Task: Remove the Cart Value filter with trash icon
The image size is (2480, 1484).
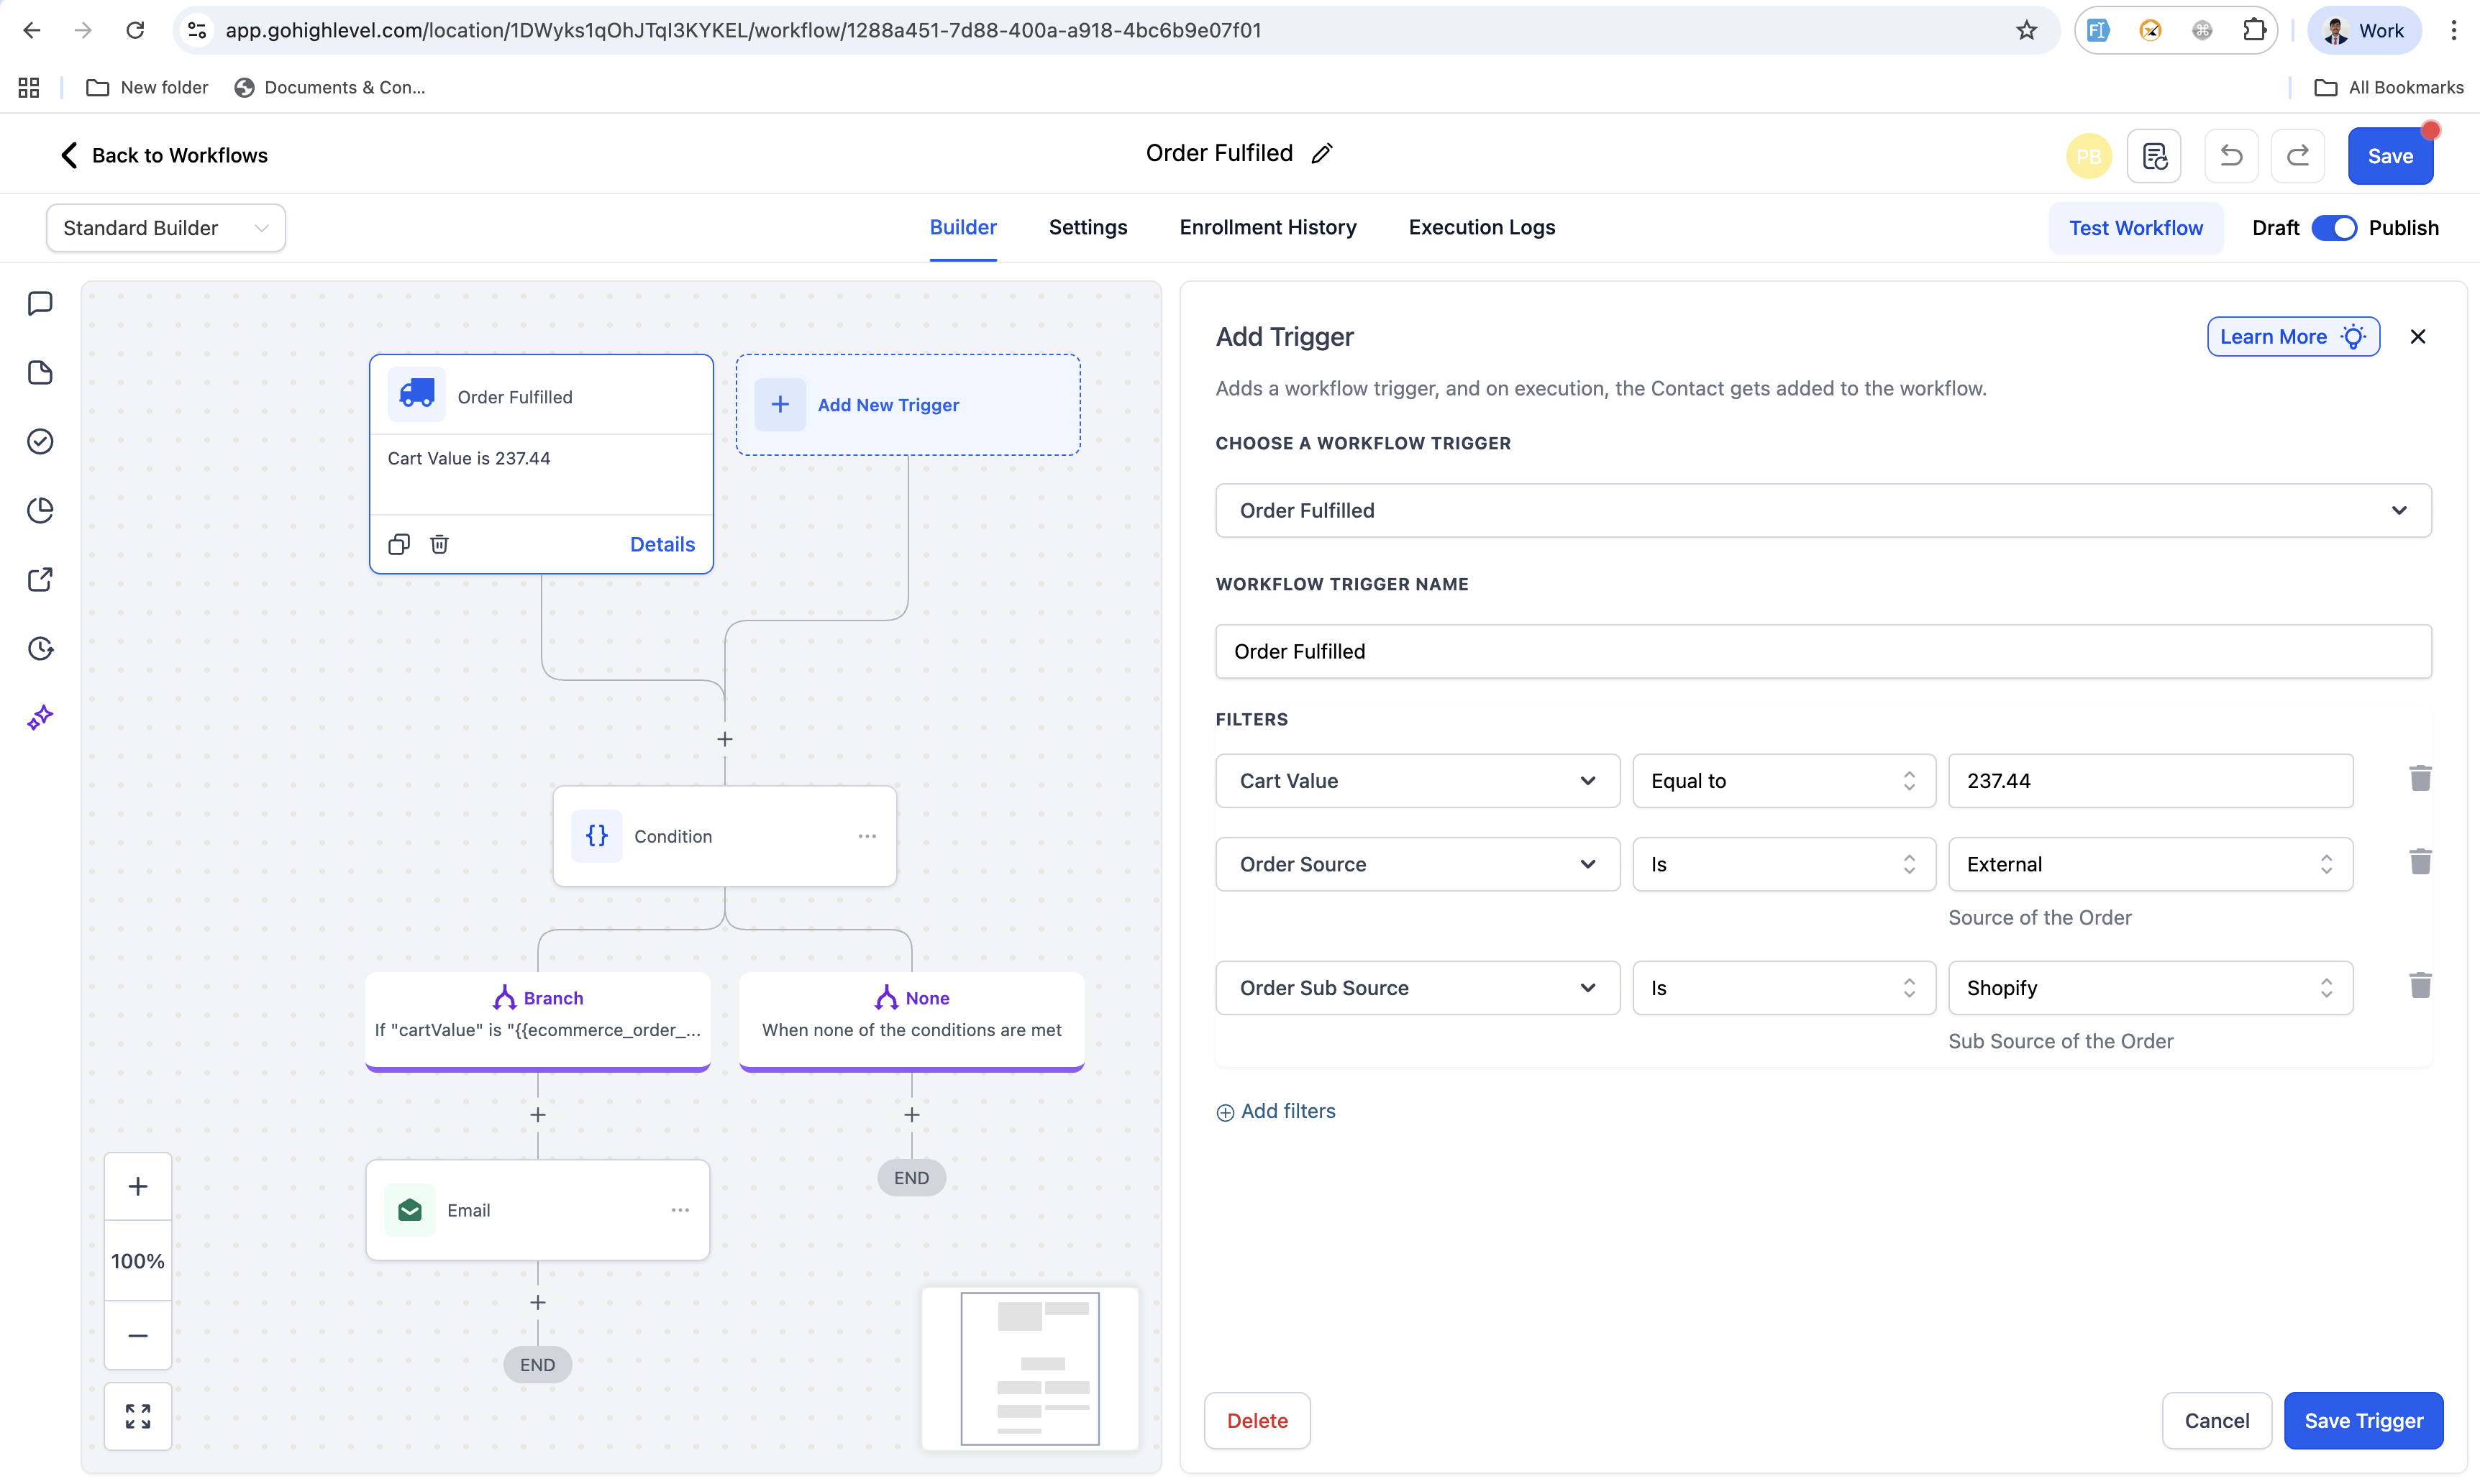Action: pos(2419,779)
